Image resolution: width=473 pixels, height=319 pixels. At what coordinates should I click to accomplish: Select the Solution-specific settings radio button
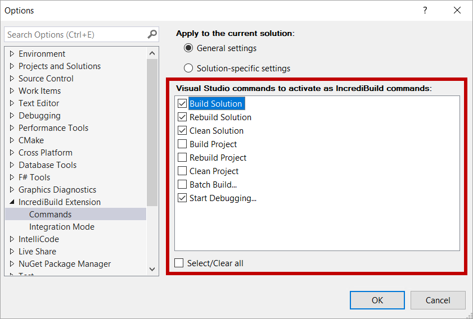point(188,69)
